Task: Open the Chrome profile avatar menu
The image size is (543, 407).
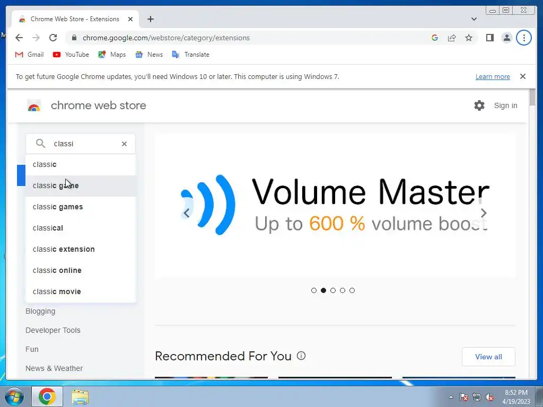Action: coord(506,38)
